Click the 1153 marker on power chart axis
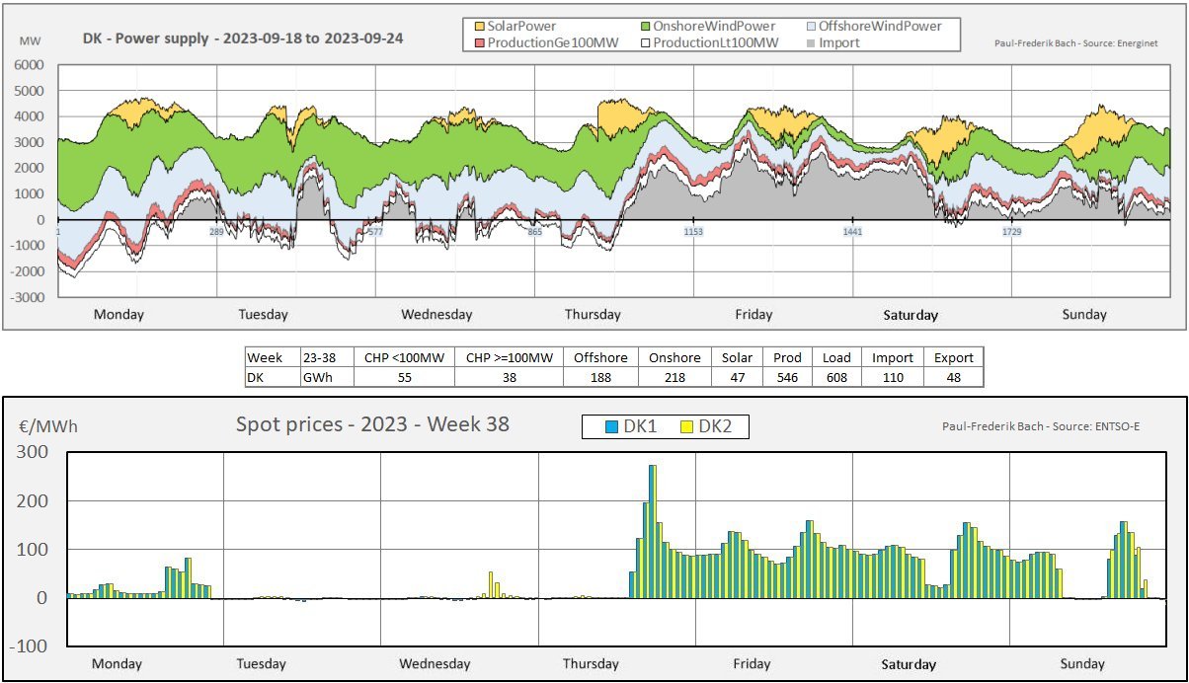The width and height of the screenshot is (1189, 683). point(694,232)
